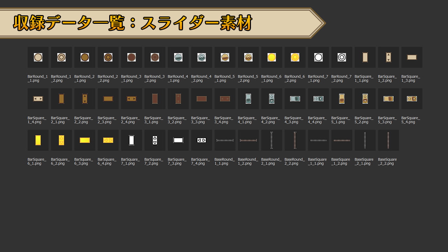Select the BarSquare_2_2.png vertical handle
The image size is (448, 252).
[85, 99]
